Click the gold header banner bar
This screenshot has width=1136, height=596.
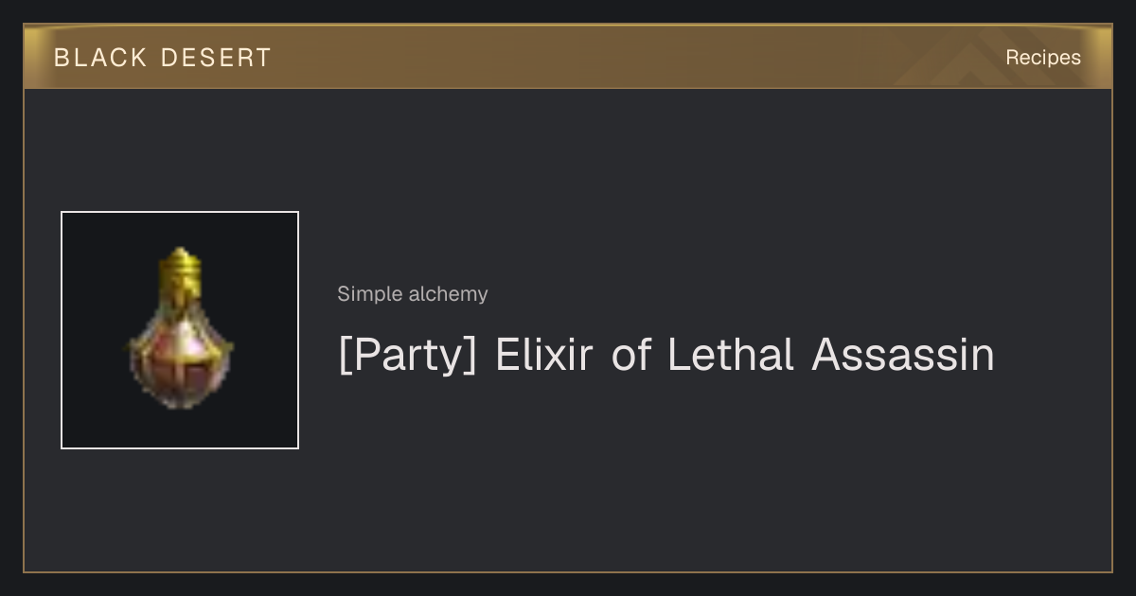point(568,57)
